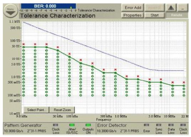
Task: Click Error Detector 2^31-1 PRBS pattern
Action: [129, 131]
